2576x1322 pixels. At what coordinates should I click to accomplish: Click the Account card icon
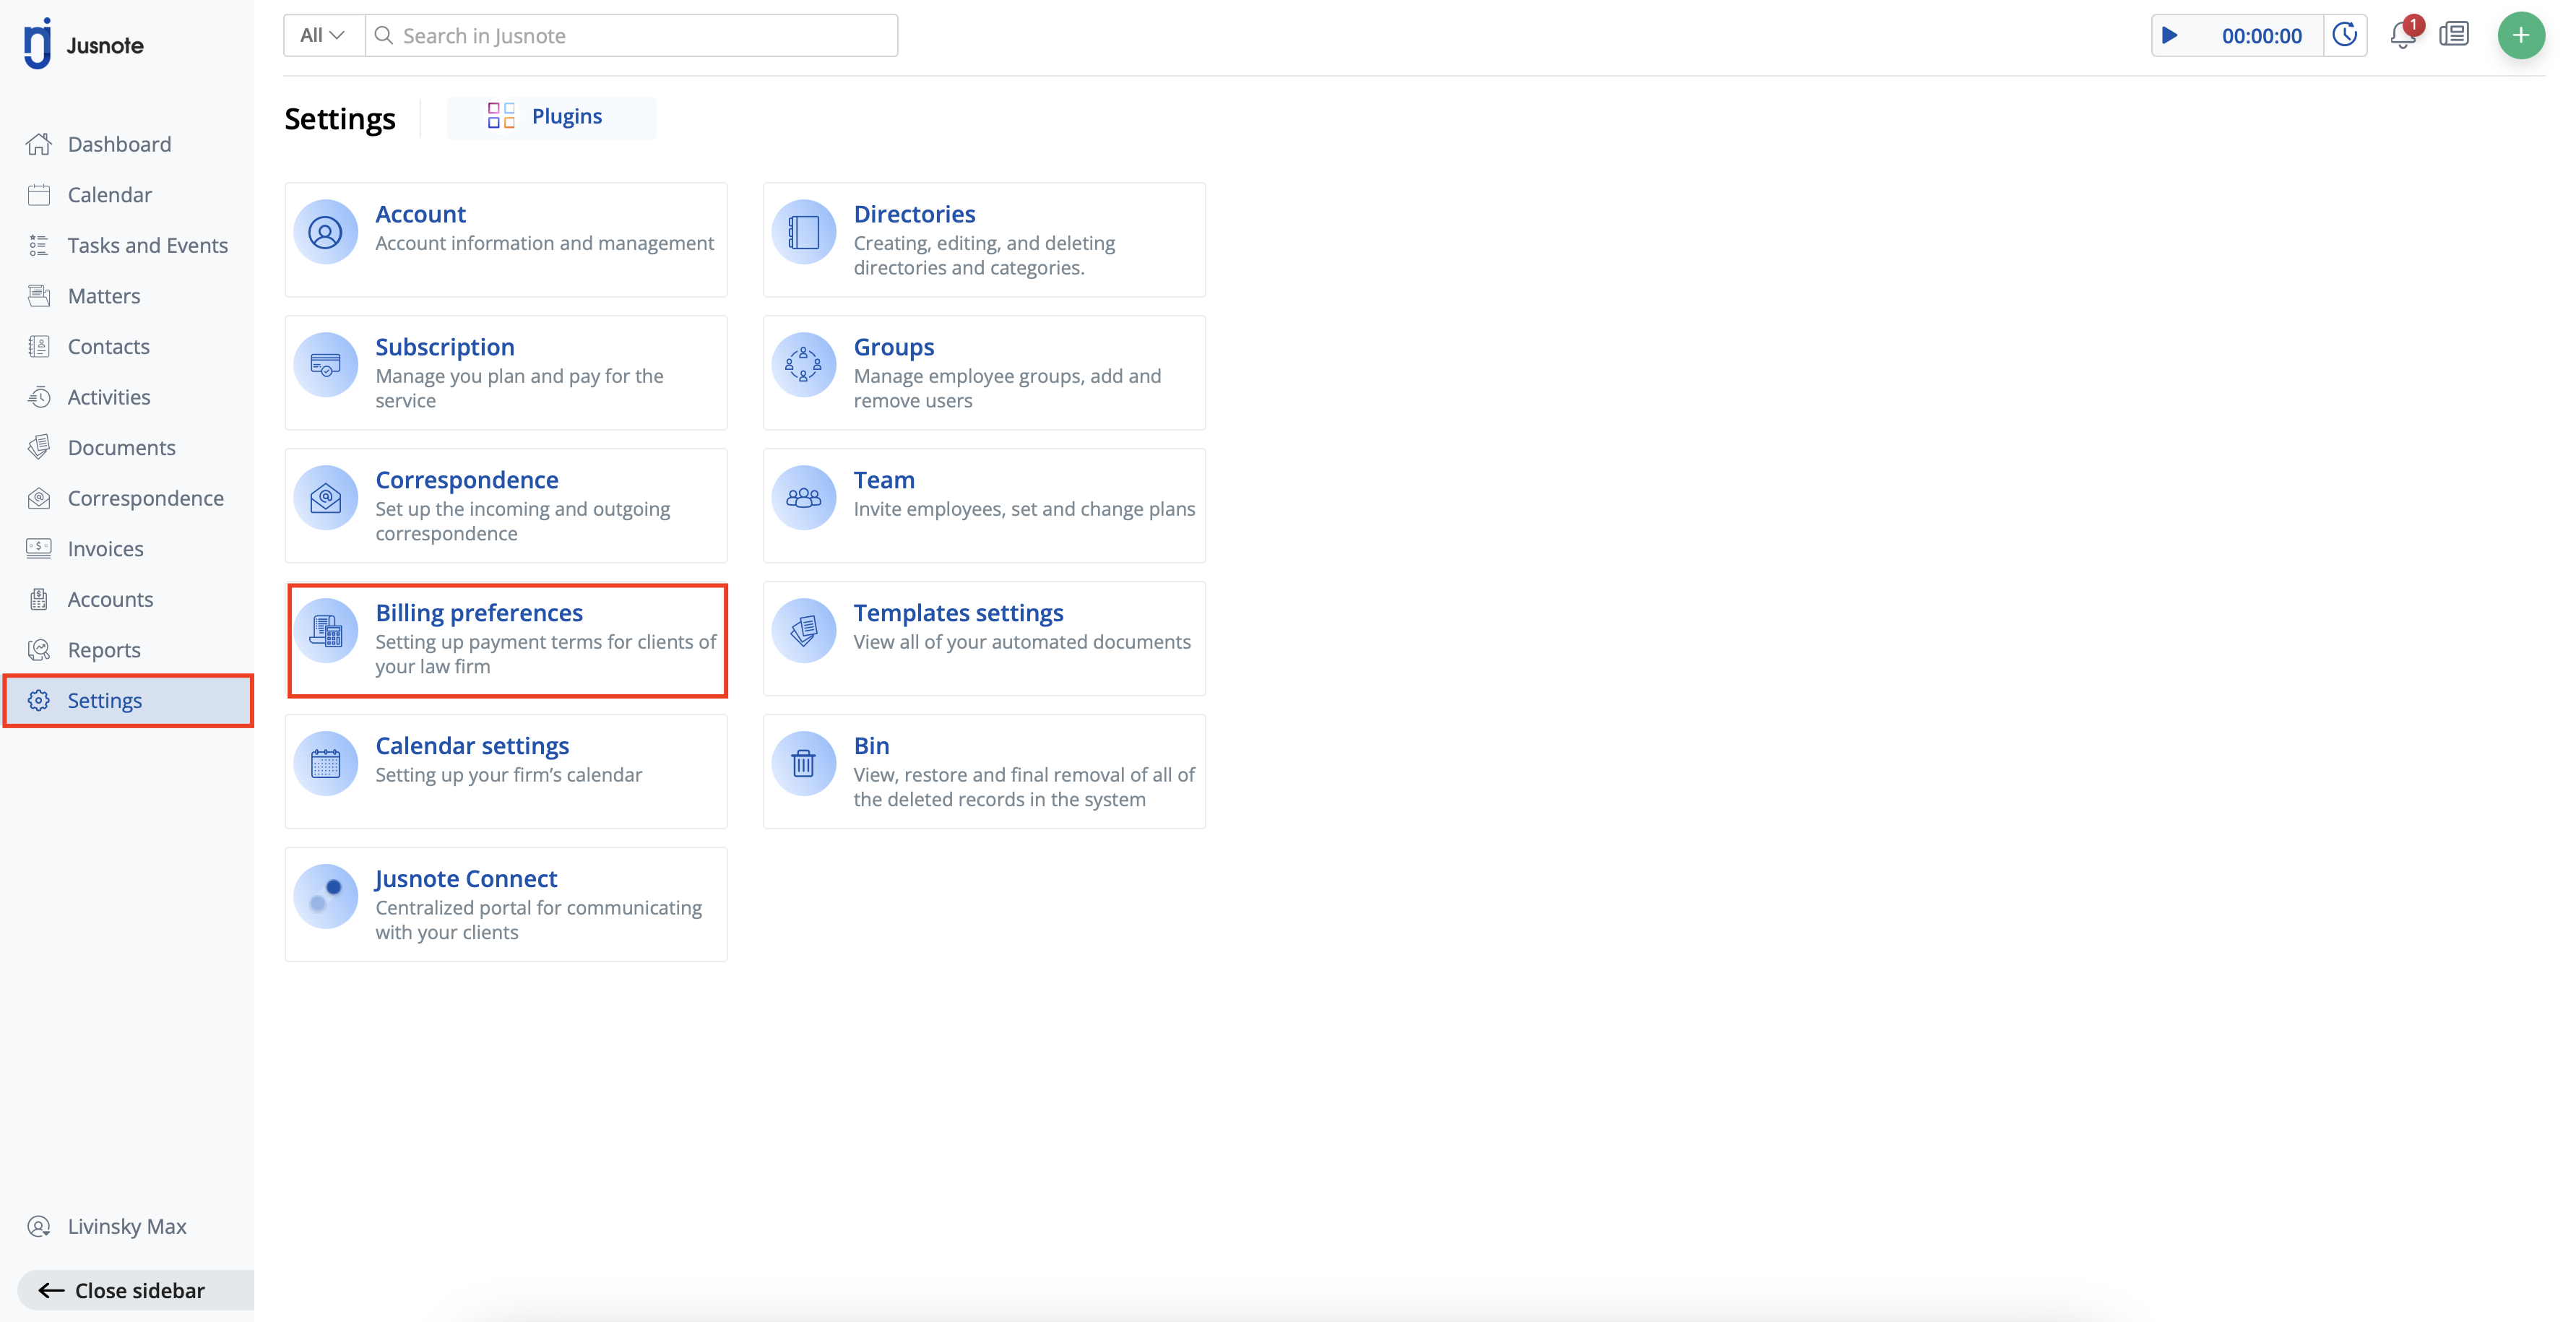click(325, 232)
